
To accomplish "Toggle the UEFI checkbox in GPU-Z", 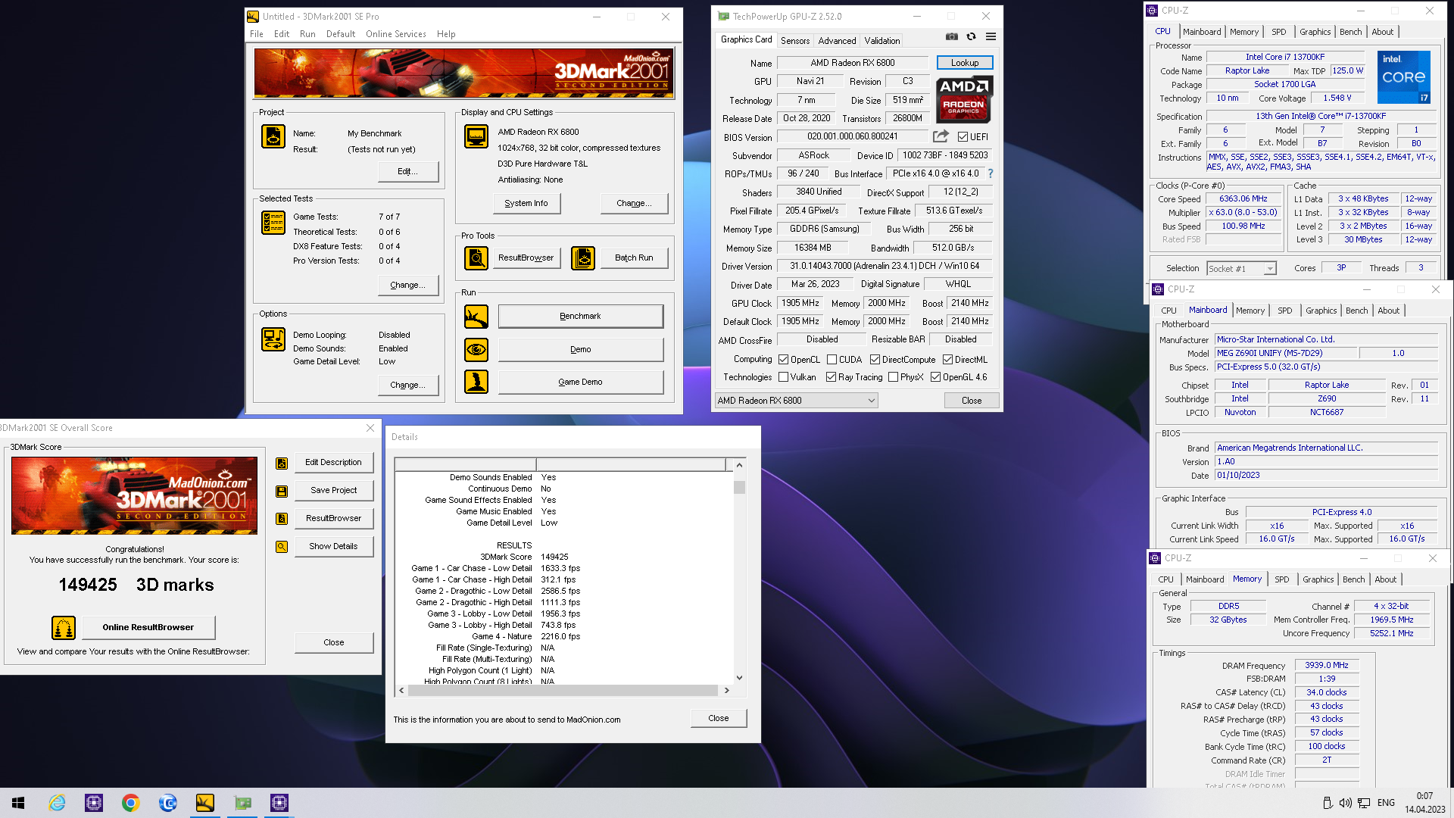I will pyautogui.click(x=963, y=137).
